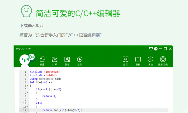Click the '下载量200万' text
Screen dimensions: 188x113
click(32, 26)
